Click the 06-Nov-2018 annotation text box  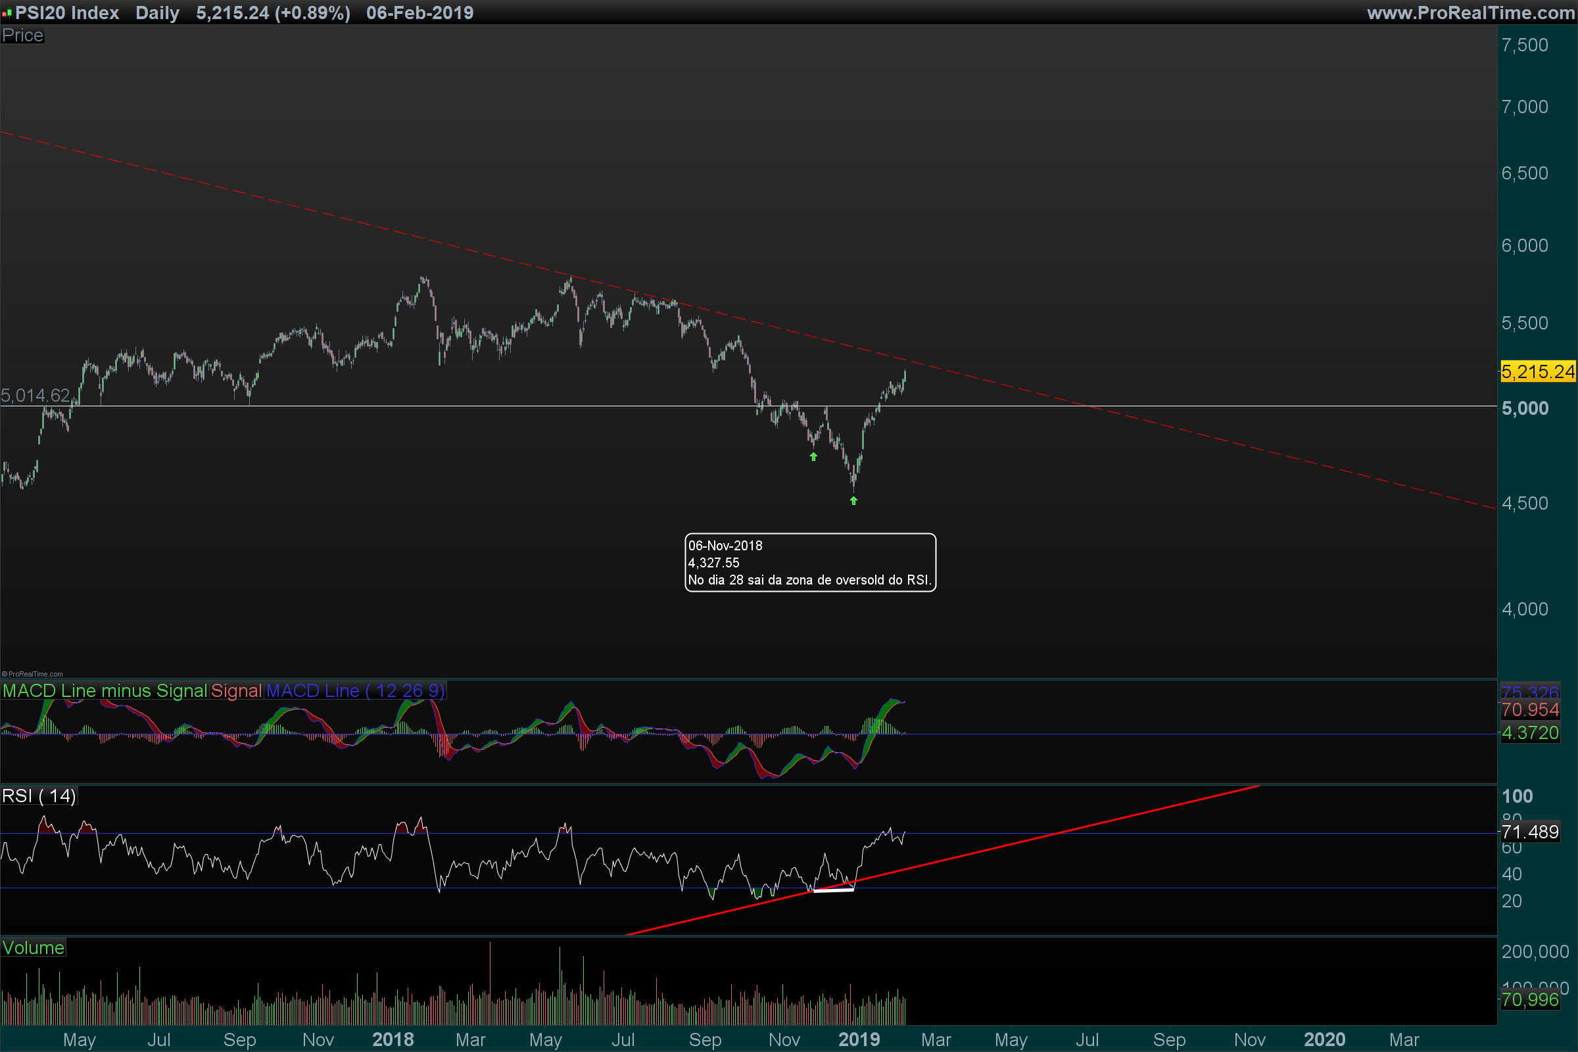coord(810,562)
